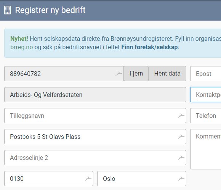The height and width of the screenshot is (190, 221).
Task: Select the Postboks 5 St Olavs Plass field
Action: tap(95, 137)
